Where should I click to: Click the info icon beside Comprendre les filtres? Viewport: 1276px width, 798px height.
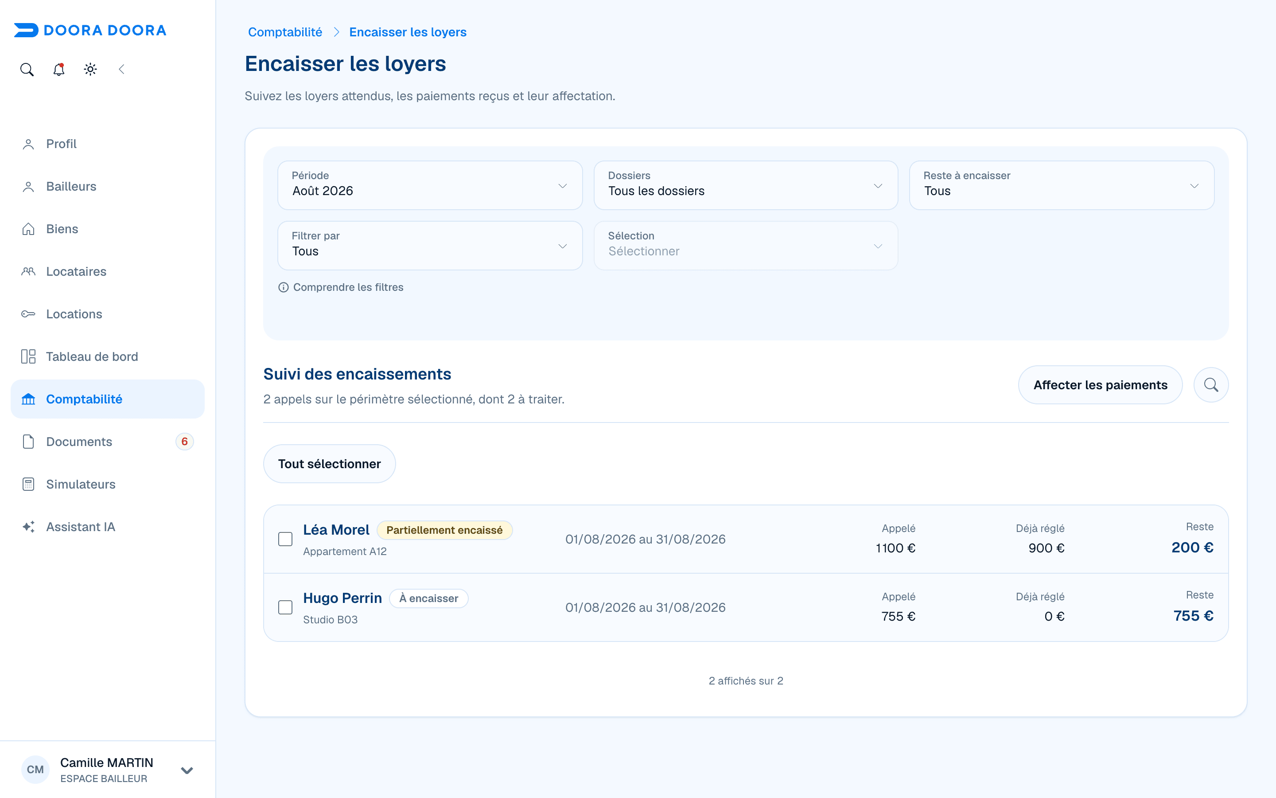pos(284,287)
